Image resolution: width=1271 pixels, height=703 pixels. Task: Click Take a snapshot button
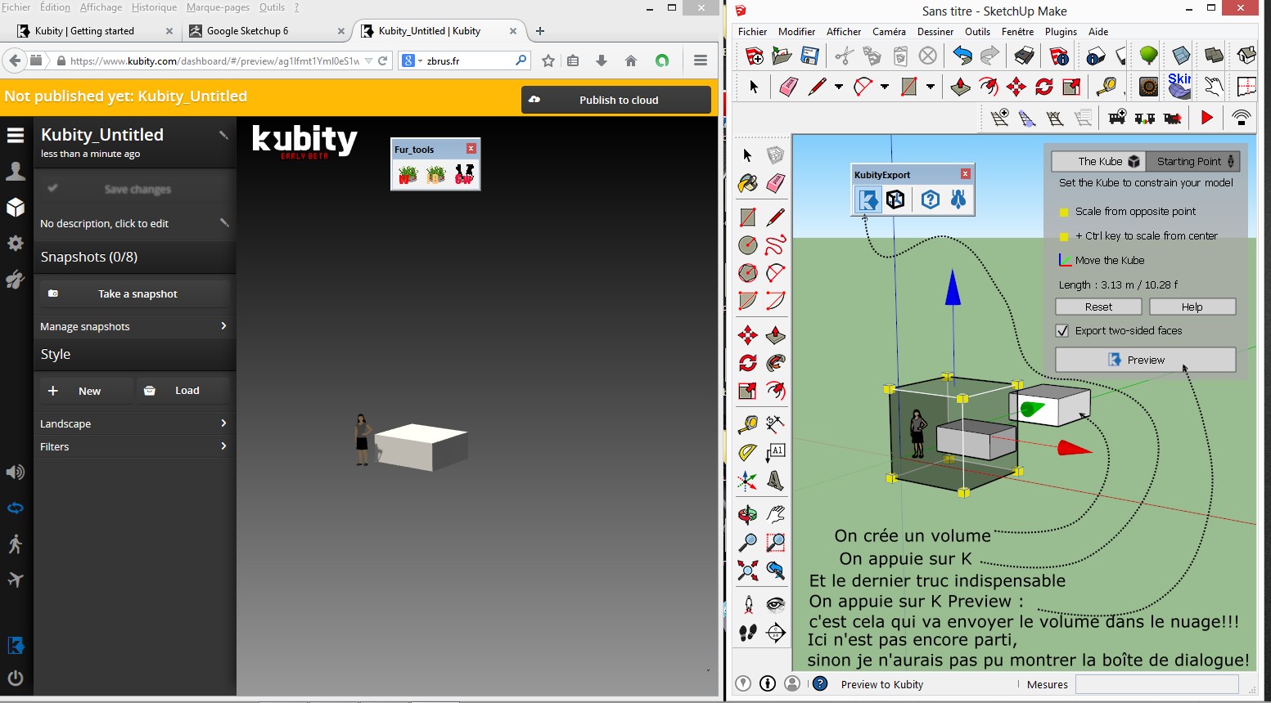135,293
